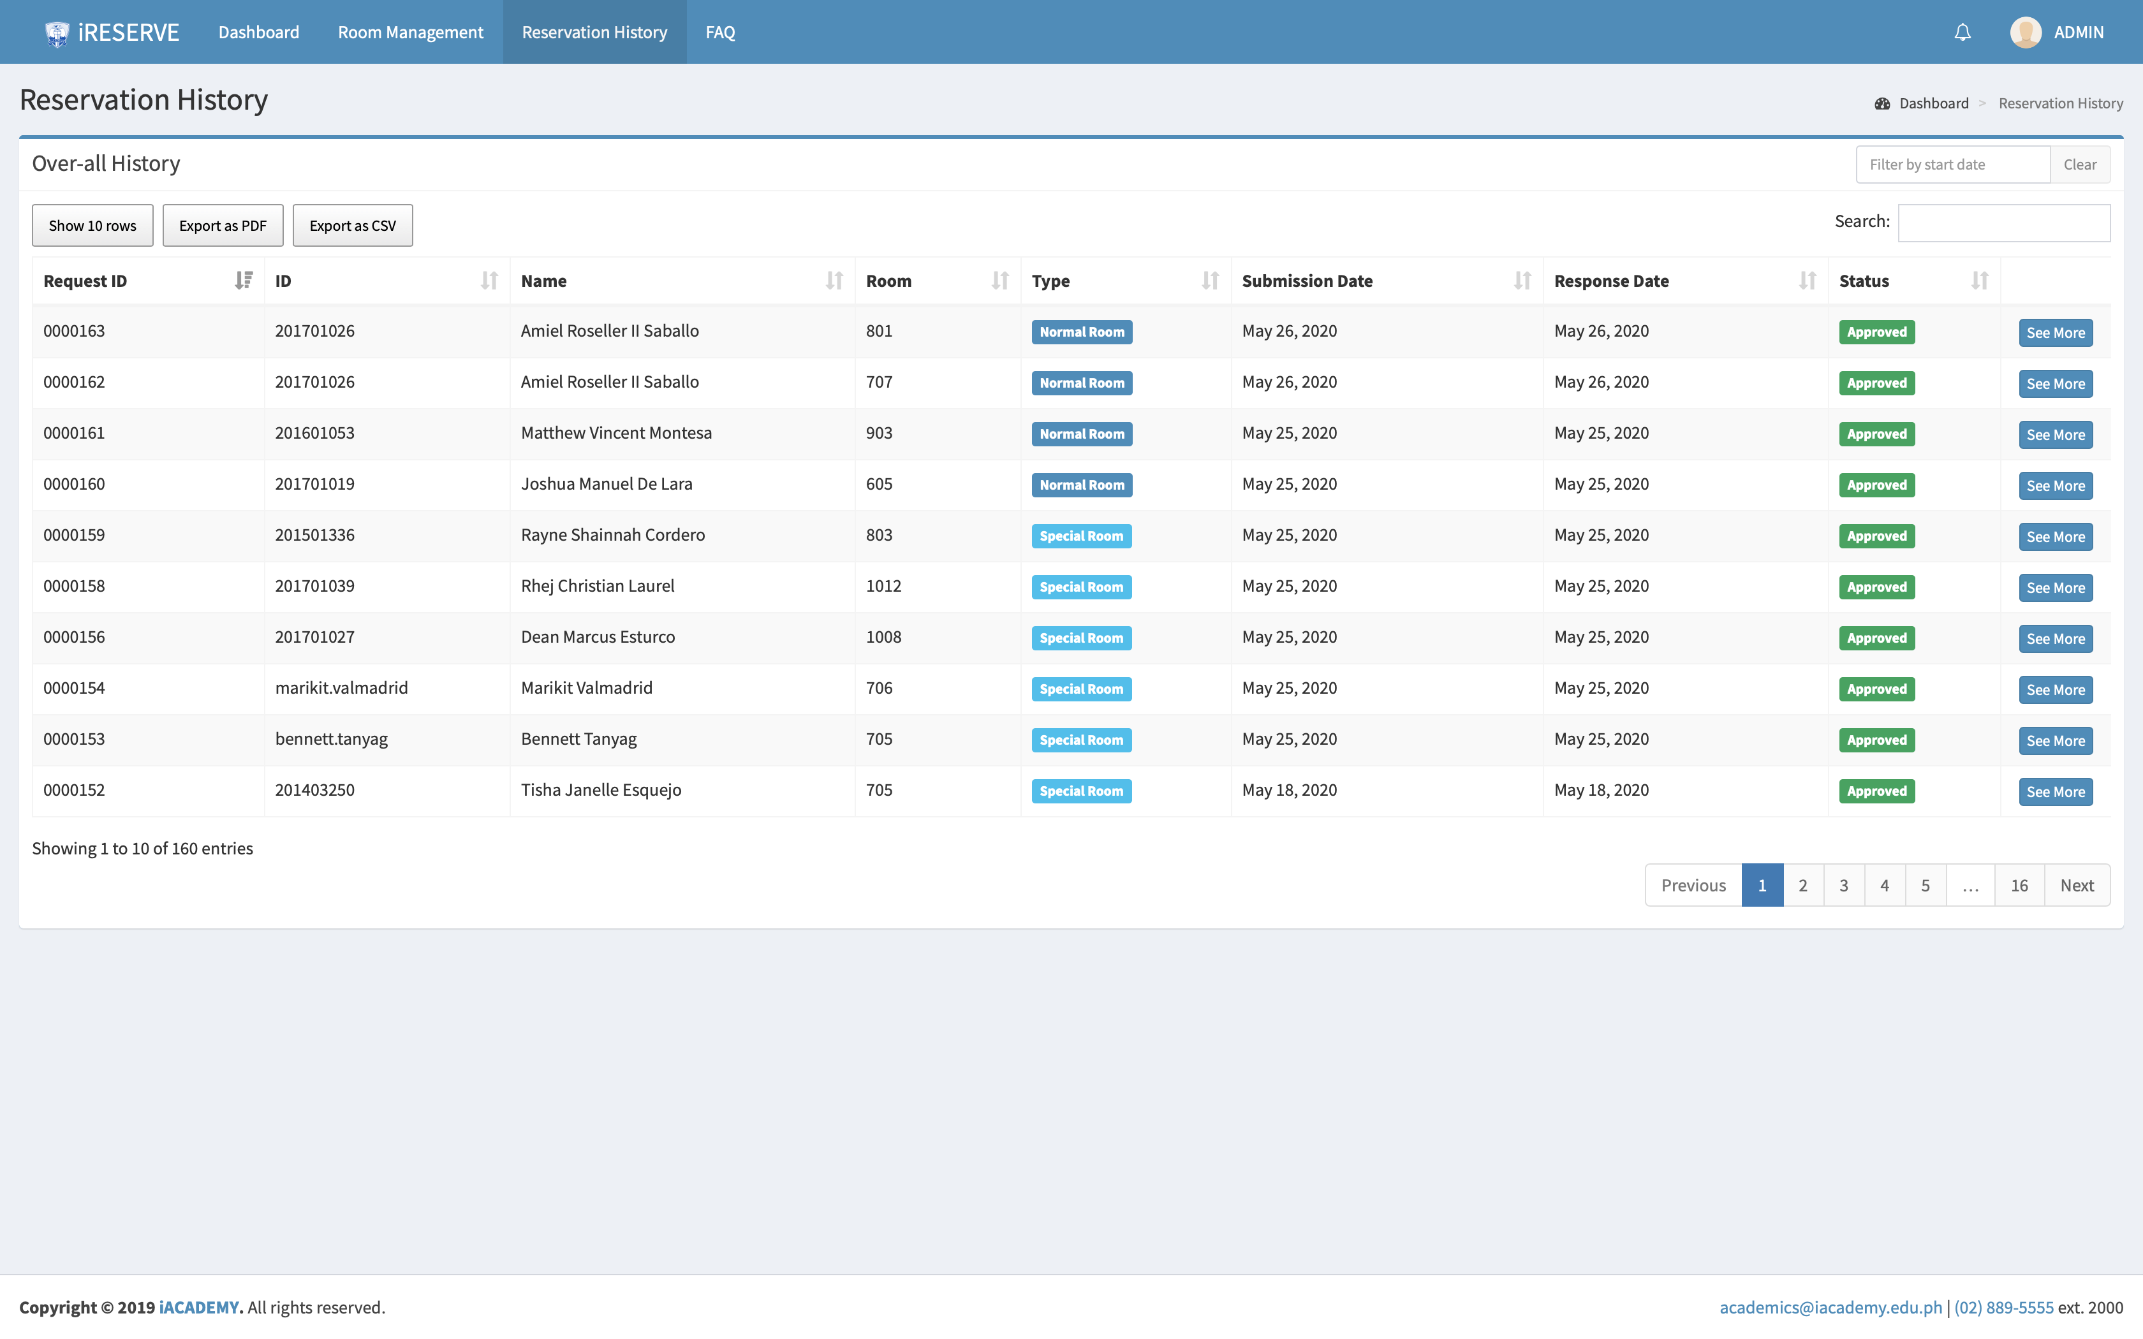Image resolution: width=2143 pixels, height=1339 pixels.
Task: Open Show 10 rows dropdown
Action: 92,225
